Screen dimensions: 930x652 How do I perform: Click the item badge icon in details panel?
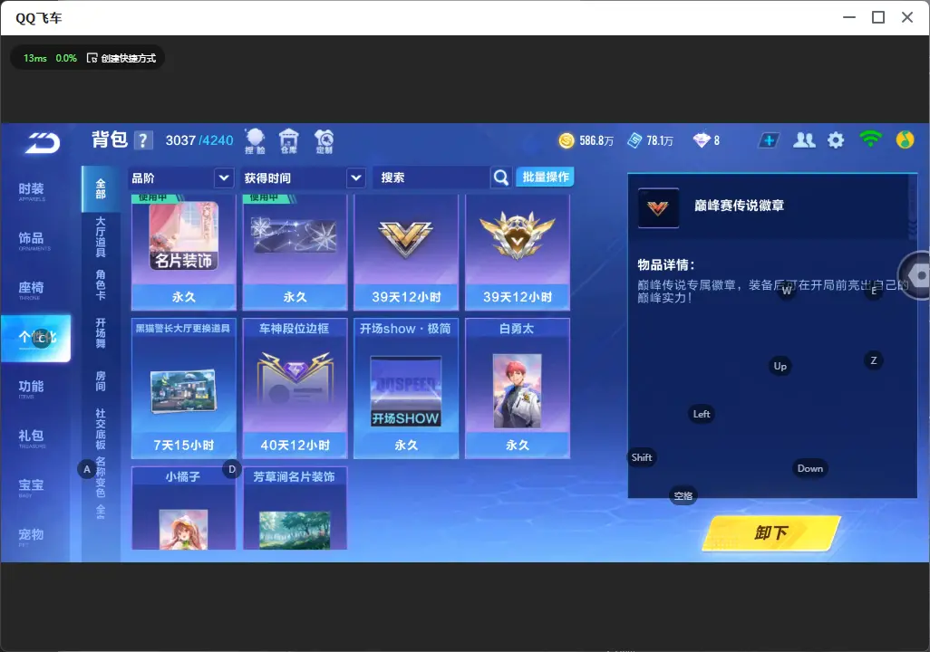[658, 208]
